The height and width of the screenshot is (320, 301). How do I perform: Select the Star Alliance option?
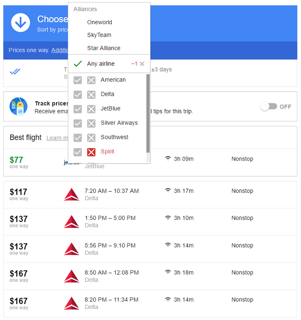pos(104,48)
